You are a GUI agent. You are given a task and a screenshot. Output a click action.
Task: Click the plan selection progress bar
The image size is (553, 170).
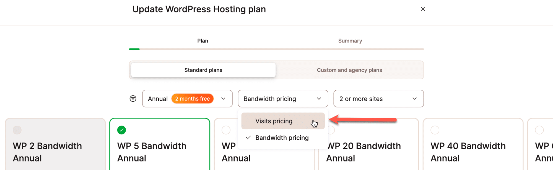coord(276,49)
